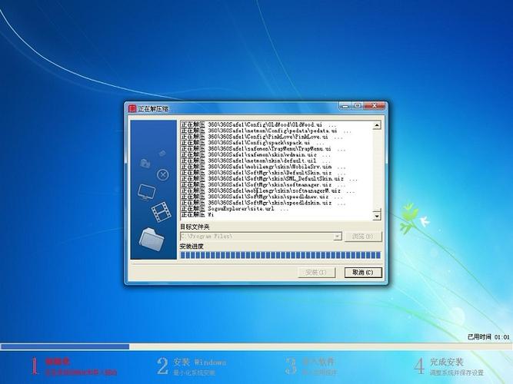Open the destination folder dropdown arrow
The width and height of the screenshot is (513, 384).
338,236
